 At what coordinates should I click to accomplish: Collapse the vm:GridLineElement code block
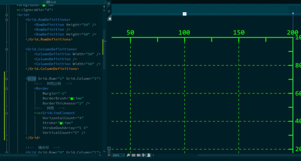click(x=6, y=113)
